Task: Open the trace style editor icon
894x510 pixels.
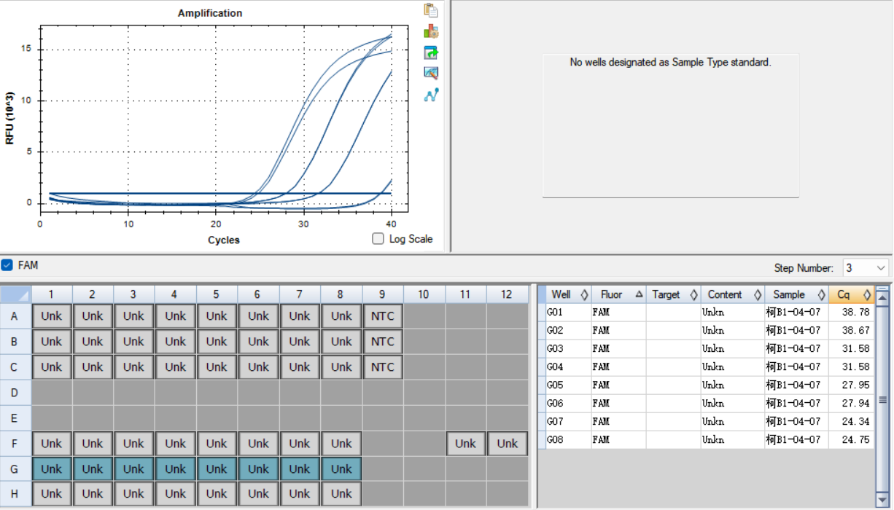Action: click(x=431, y=73)
